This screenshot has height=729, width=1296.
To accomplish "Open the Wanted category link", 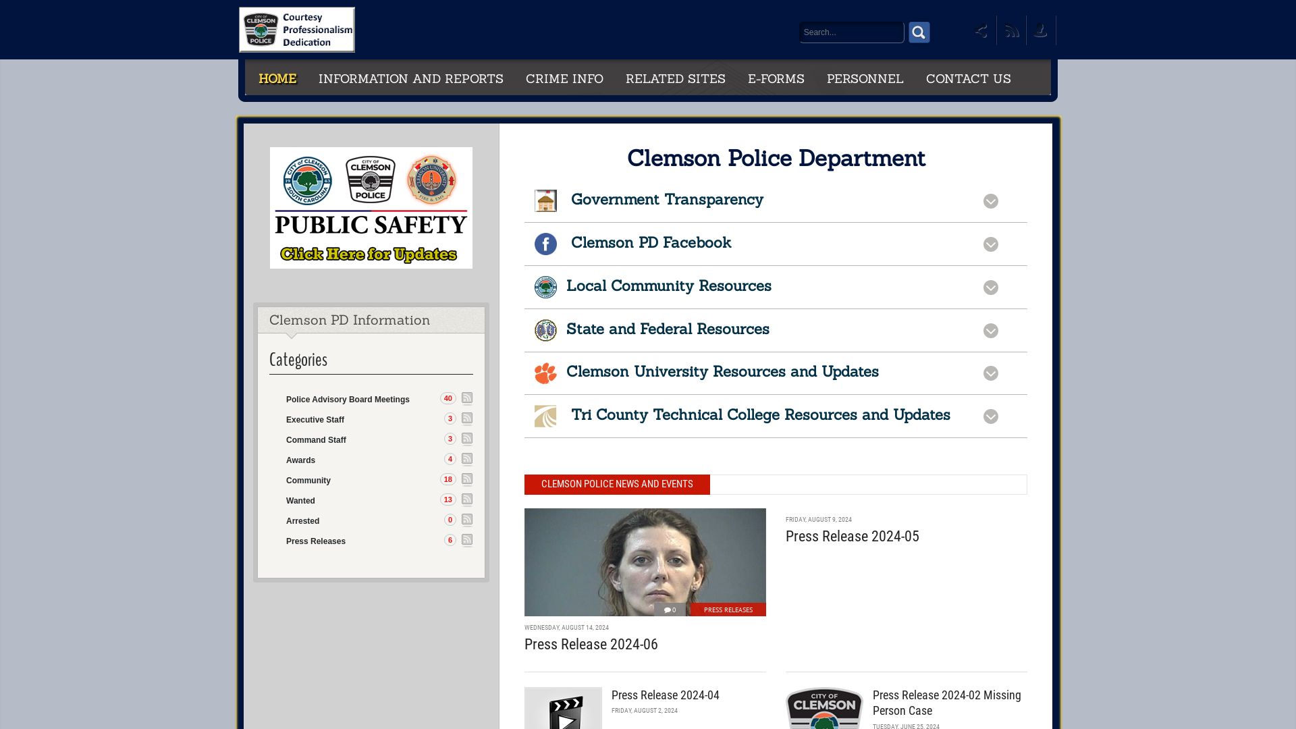I will tap(300, 501).
